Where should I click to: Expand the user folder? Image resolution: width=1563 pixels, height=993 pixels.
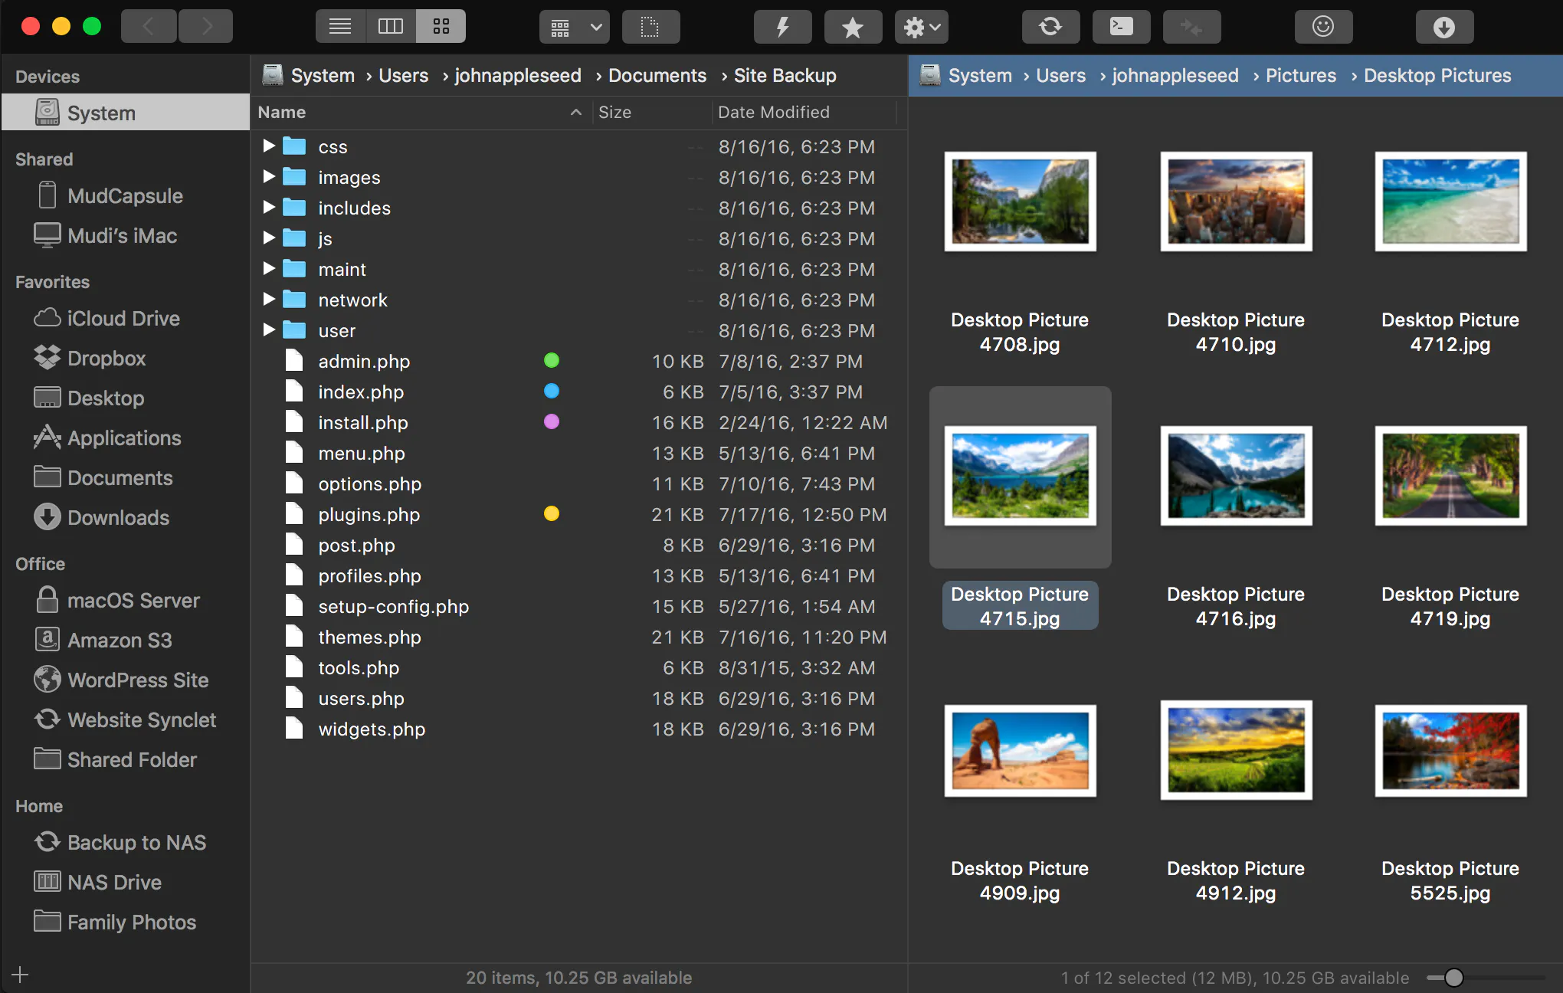click(269, 329)
